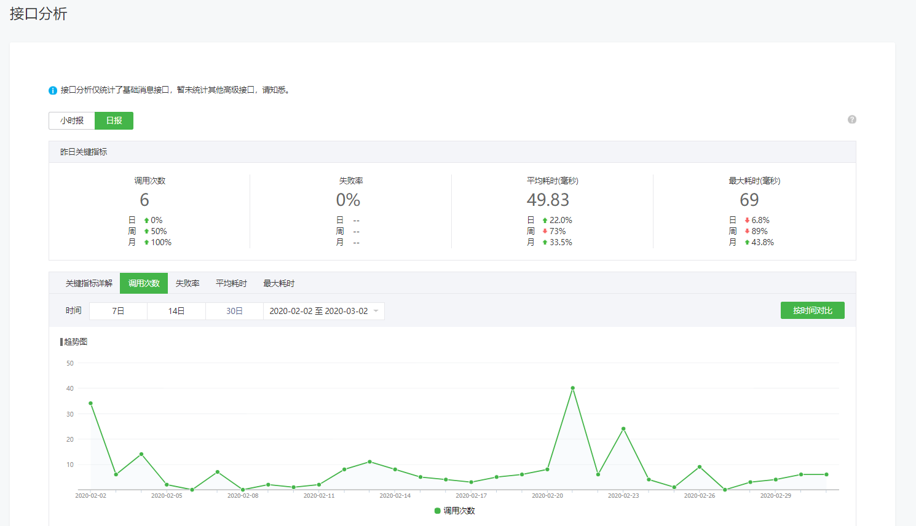The image size is (916, 526).
Task: Open the 关键指标详解 tab
Action: pos(89,283)
